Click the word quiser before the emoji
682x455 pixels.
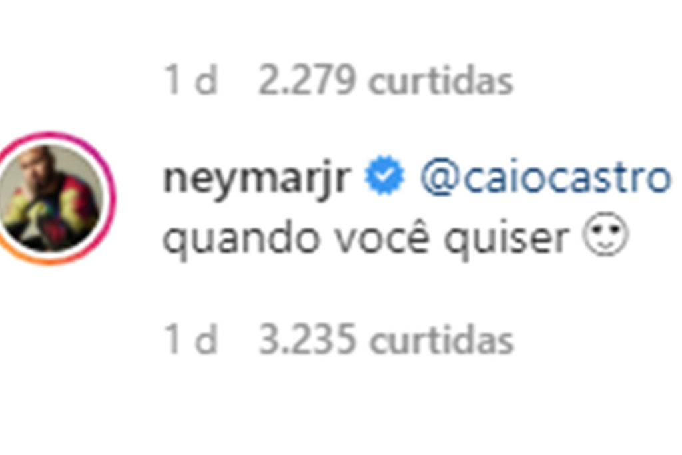click(x=506, y=239)
